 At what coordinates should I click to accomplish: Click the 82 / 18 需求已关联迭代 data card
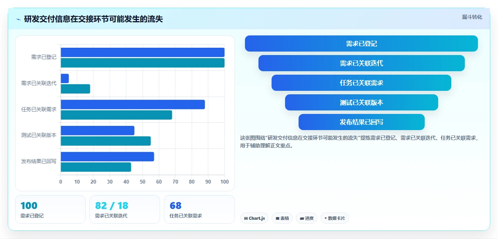125,209
